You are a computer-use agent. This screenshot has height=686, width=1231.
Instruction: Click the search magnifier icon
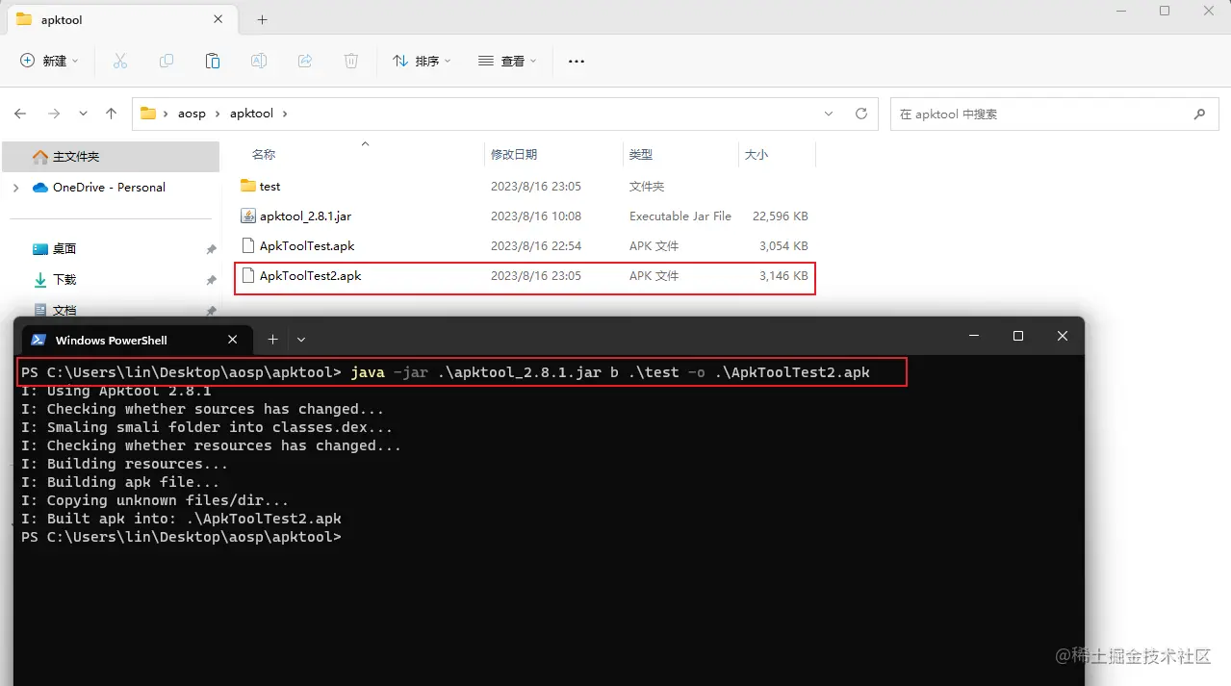(1199, 114)
